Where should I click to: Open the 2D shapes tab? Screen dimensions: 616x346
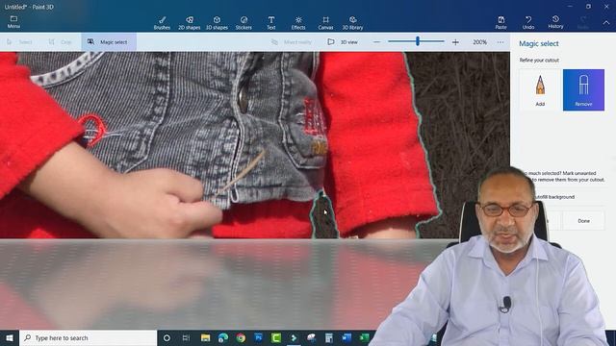point(190,23)
